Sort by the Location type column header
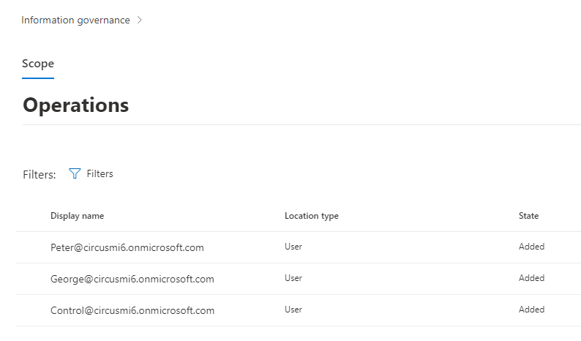Screen dimensions: 581x341 click(311, 216)
